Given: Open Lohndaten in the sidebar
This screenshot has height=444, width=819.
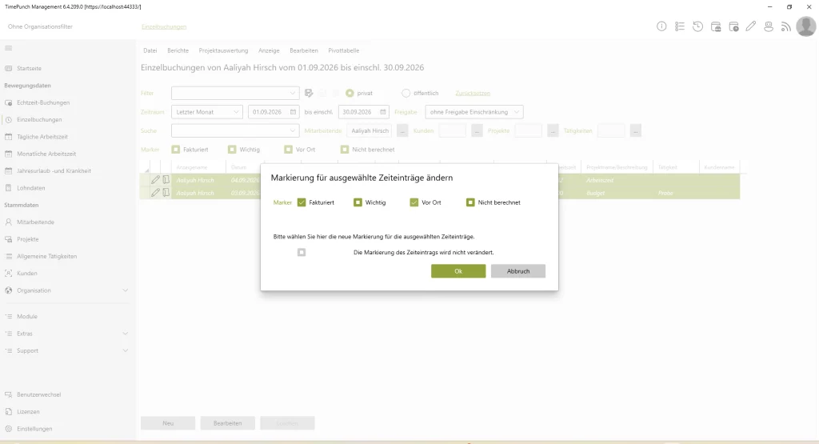Looking at the screenshot, I should (31, 188).
